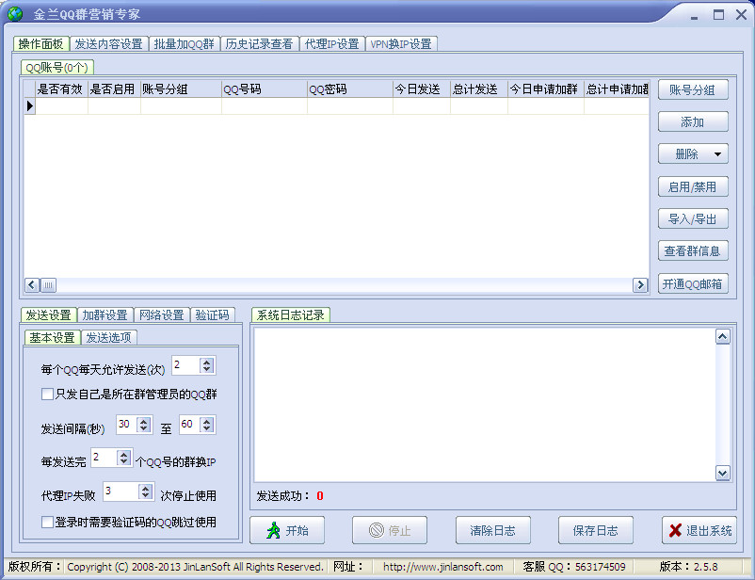Viewport: 755px width, 580px height.
Task: Click the 是否有效 column header
Action: coord(61,89)
